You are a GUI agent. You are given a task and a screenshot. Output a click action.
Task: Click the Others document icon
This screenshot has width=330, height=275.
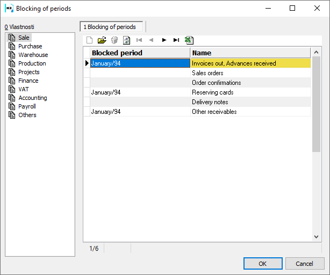point(12,115)
